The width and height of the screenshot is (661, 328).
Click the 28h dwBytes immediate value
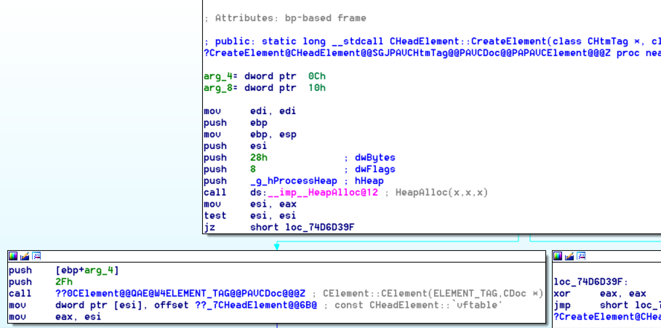[x=259, y=157]
